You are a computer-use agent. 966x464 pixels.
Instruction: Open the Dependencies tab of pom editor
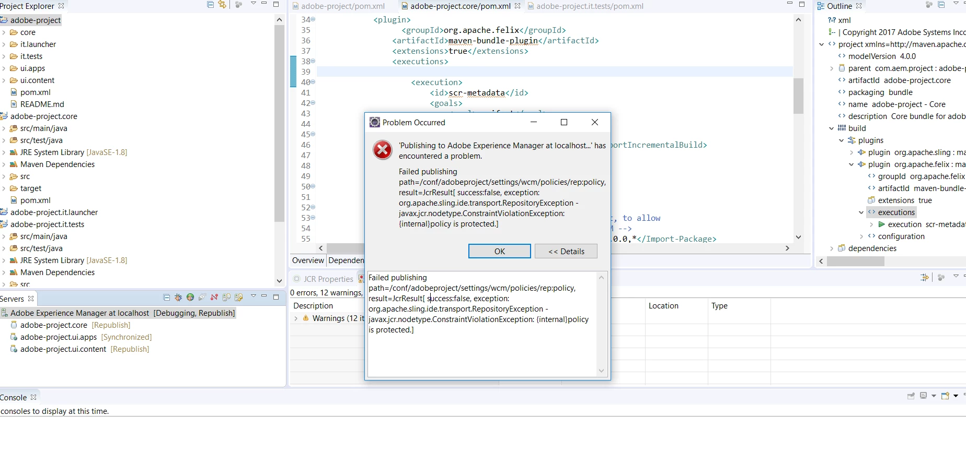point(346,260)
